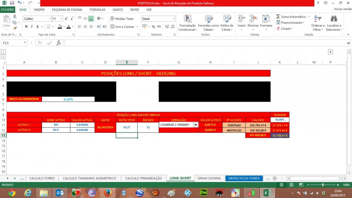Viewport: 352px width, 198px height.
Task: Open Localizar e Selecionar binoculars
Action: point(334,23)
